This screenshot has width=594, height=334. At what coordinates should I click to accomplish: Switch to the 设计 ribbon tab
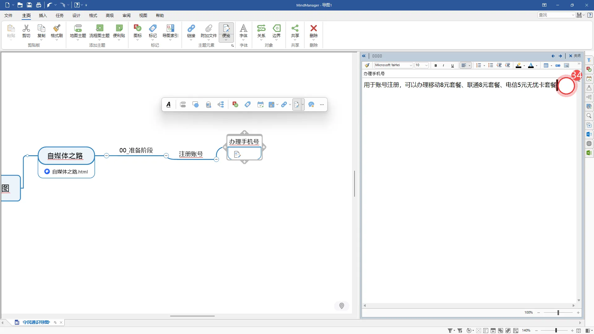(76, 15)
